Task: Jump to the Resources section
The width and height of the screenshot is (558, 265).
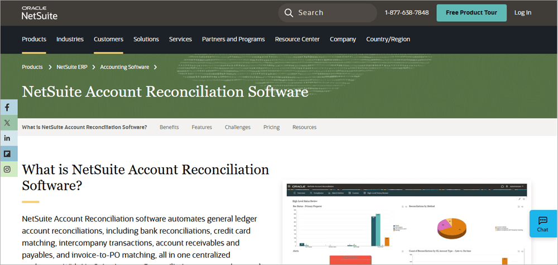Action: [304, 127]
